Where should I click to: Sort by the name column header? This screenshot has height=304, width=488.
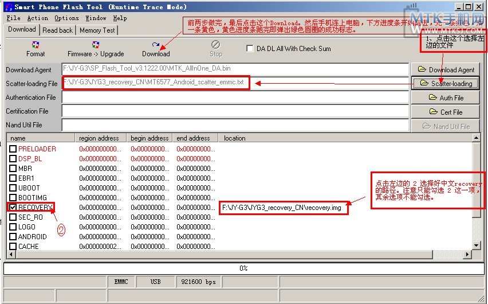(x=41, y=138)
